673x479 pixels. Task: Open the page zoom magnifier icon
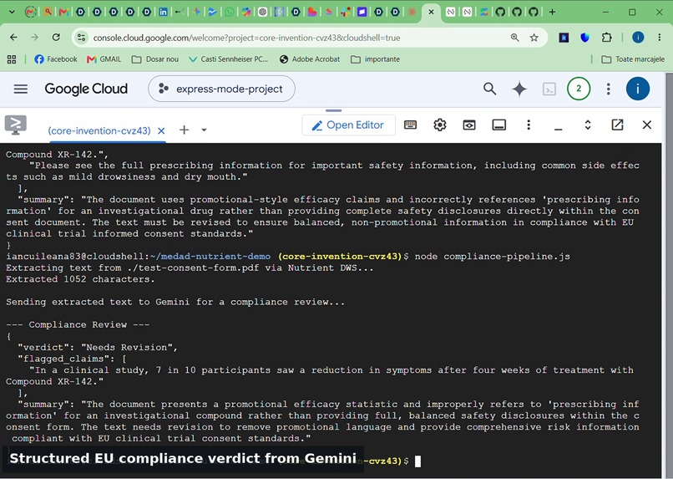(x=514, y=38)
